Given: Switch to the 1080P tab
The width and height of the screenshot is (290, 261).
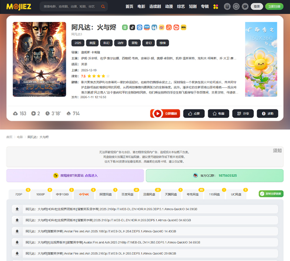Looking at the screenshot, I should click(41, 194).
